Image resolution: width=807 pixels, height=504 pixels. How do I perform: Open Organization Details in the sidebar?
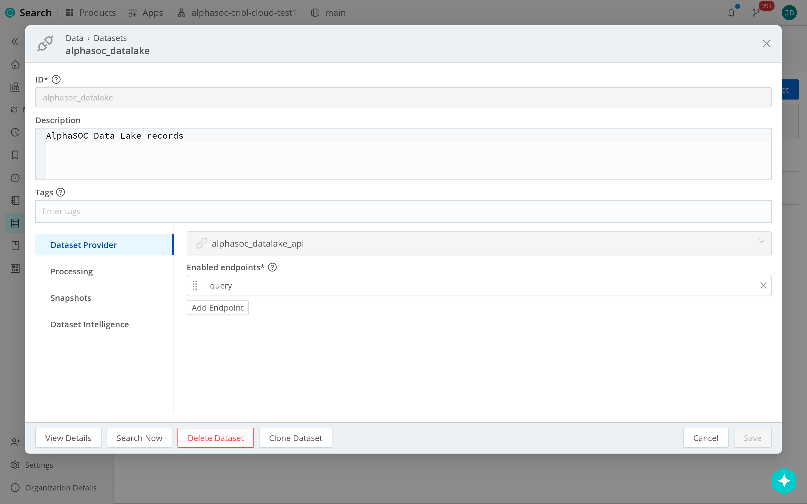click(54, 488)
